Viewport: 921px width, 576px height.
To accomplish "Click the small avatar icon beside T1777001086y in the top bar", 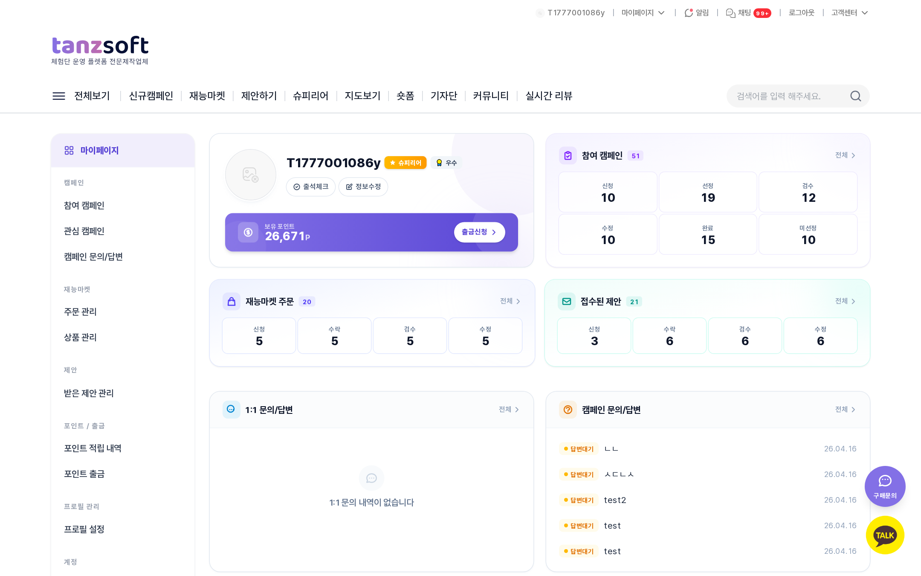I will coord(540,13).
